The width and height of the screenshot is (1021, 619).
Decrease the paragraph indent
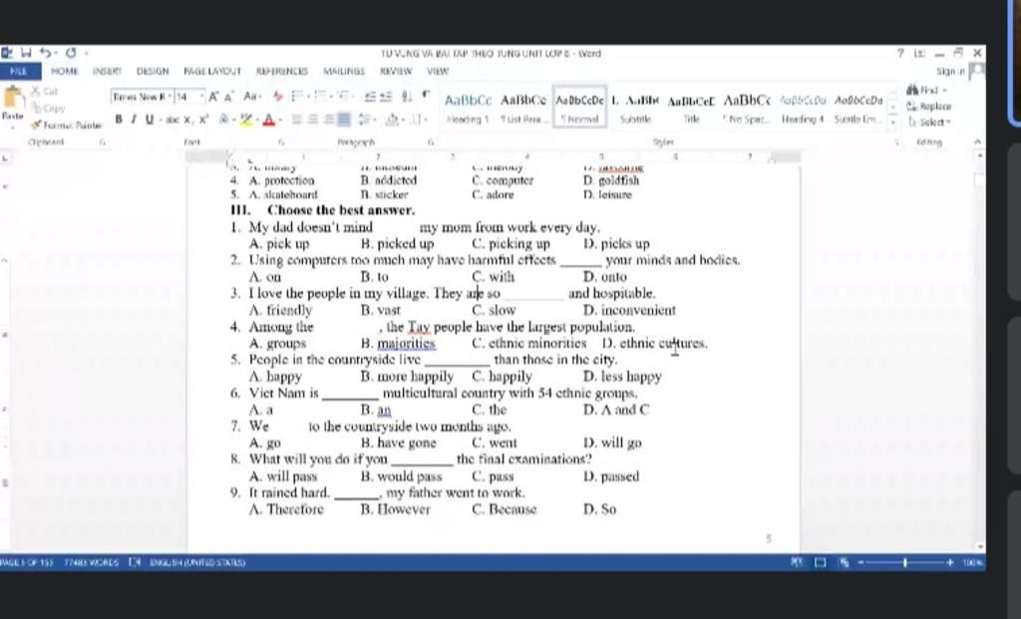(x=371, y=97)
